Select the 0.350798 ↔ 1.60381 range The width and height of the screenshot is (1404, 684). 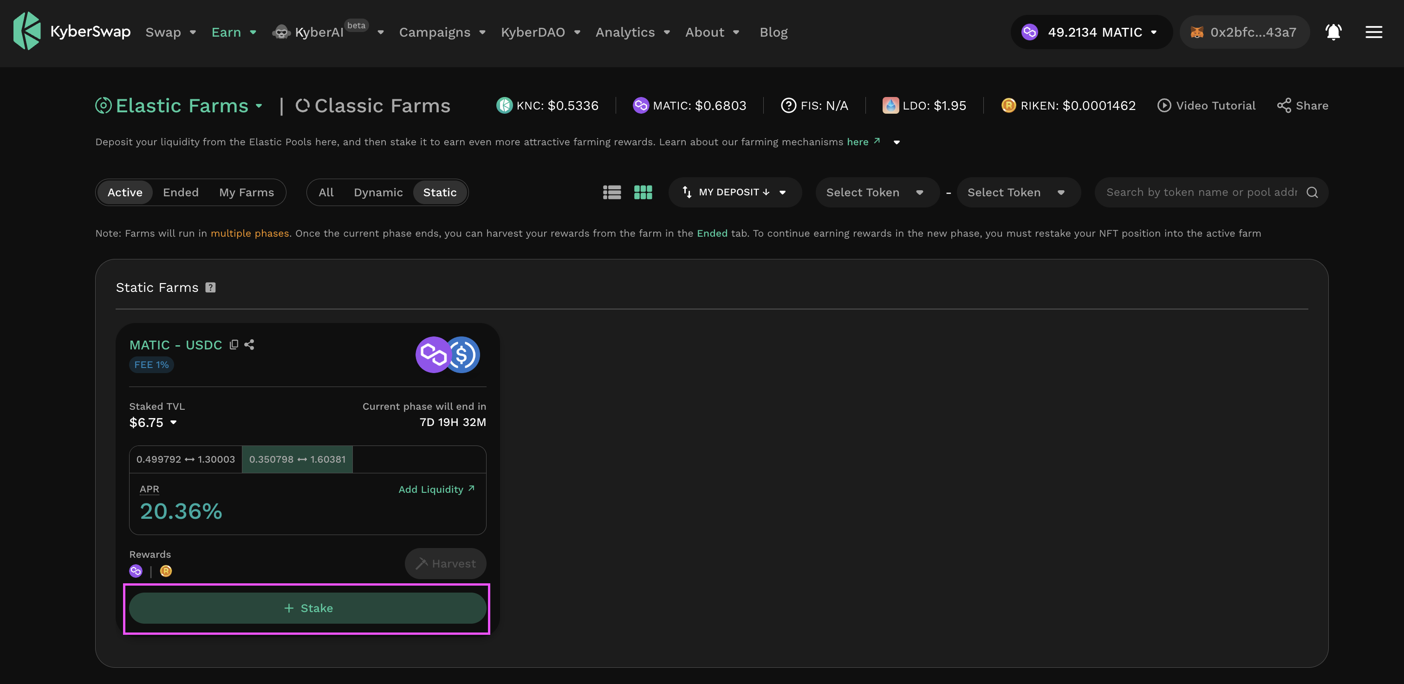pyautogui.click(x=298, y=459)
